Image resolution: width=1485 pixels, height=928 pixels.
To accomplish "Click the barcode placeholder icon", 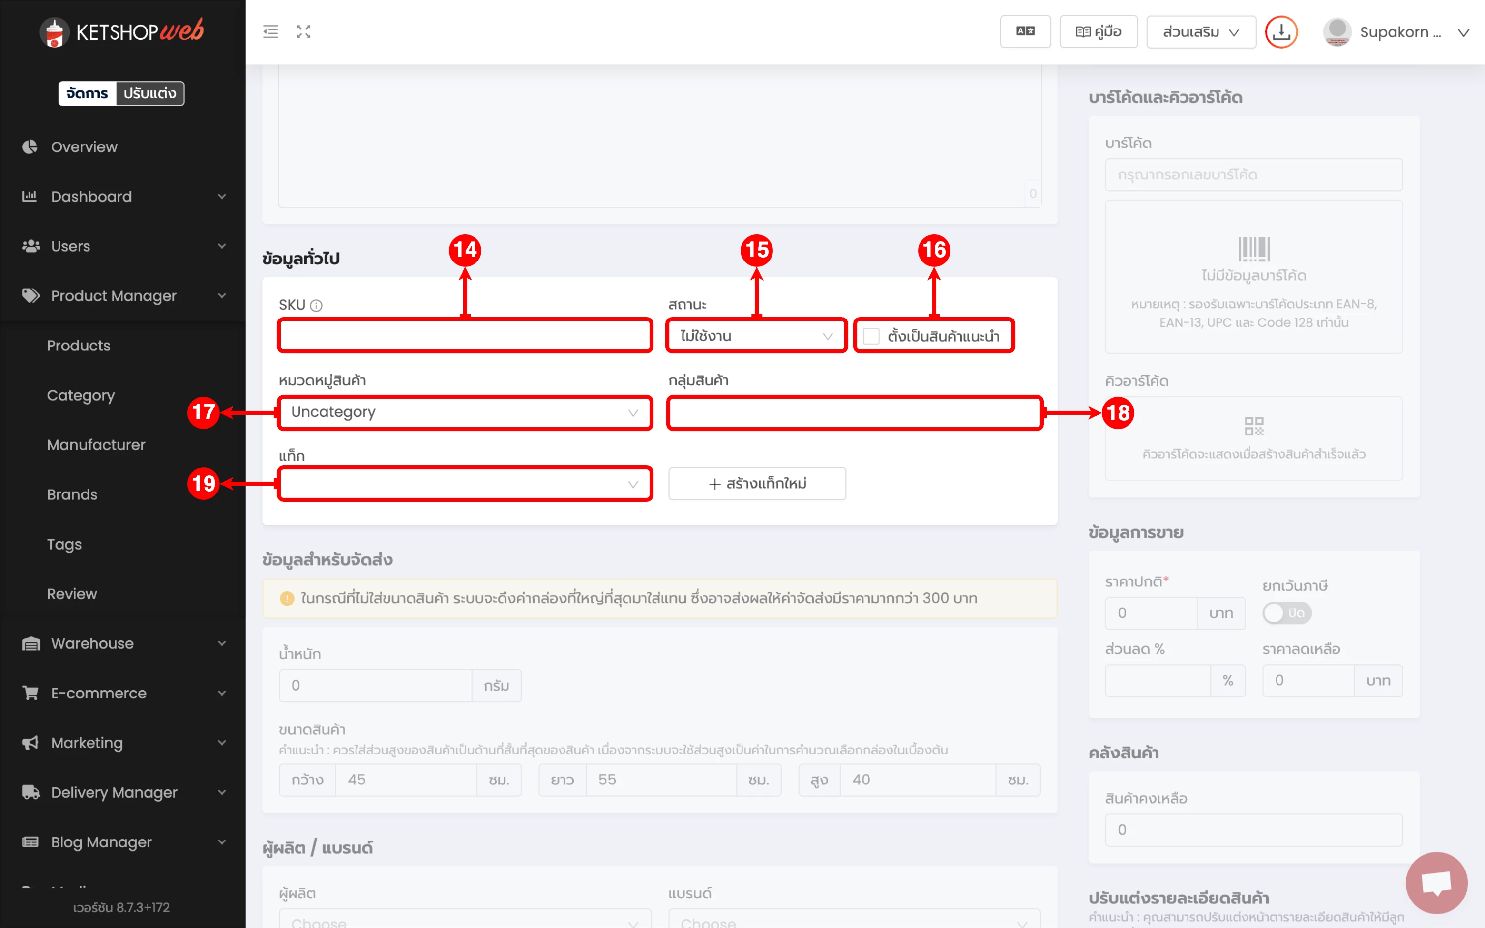I will pyautogui.click(x=1253, y=249).
